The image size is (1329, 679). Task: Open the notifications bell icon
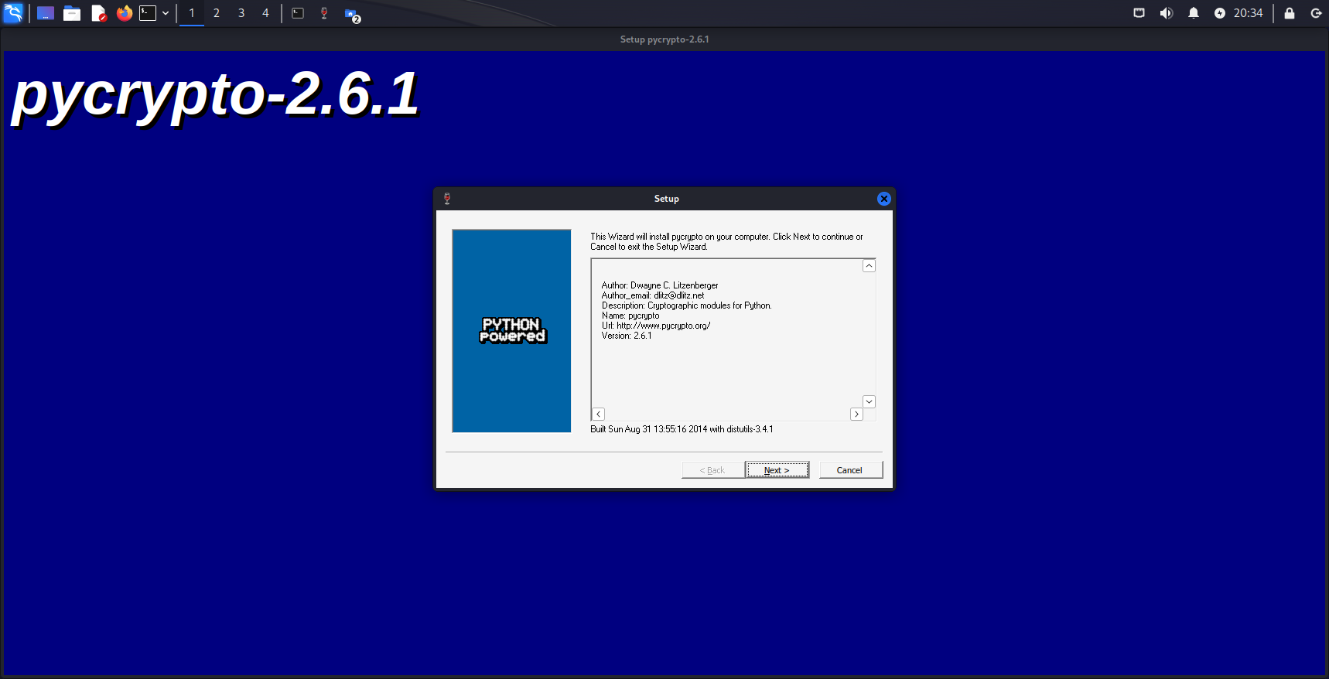click(1194, 13)
